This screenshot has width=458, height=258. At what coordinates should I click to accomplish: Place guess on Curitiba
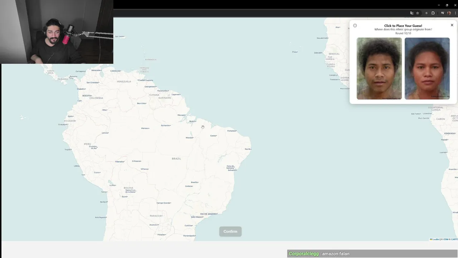[189, 225]
